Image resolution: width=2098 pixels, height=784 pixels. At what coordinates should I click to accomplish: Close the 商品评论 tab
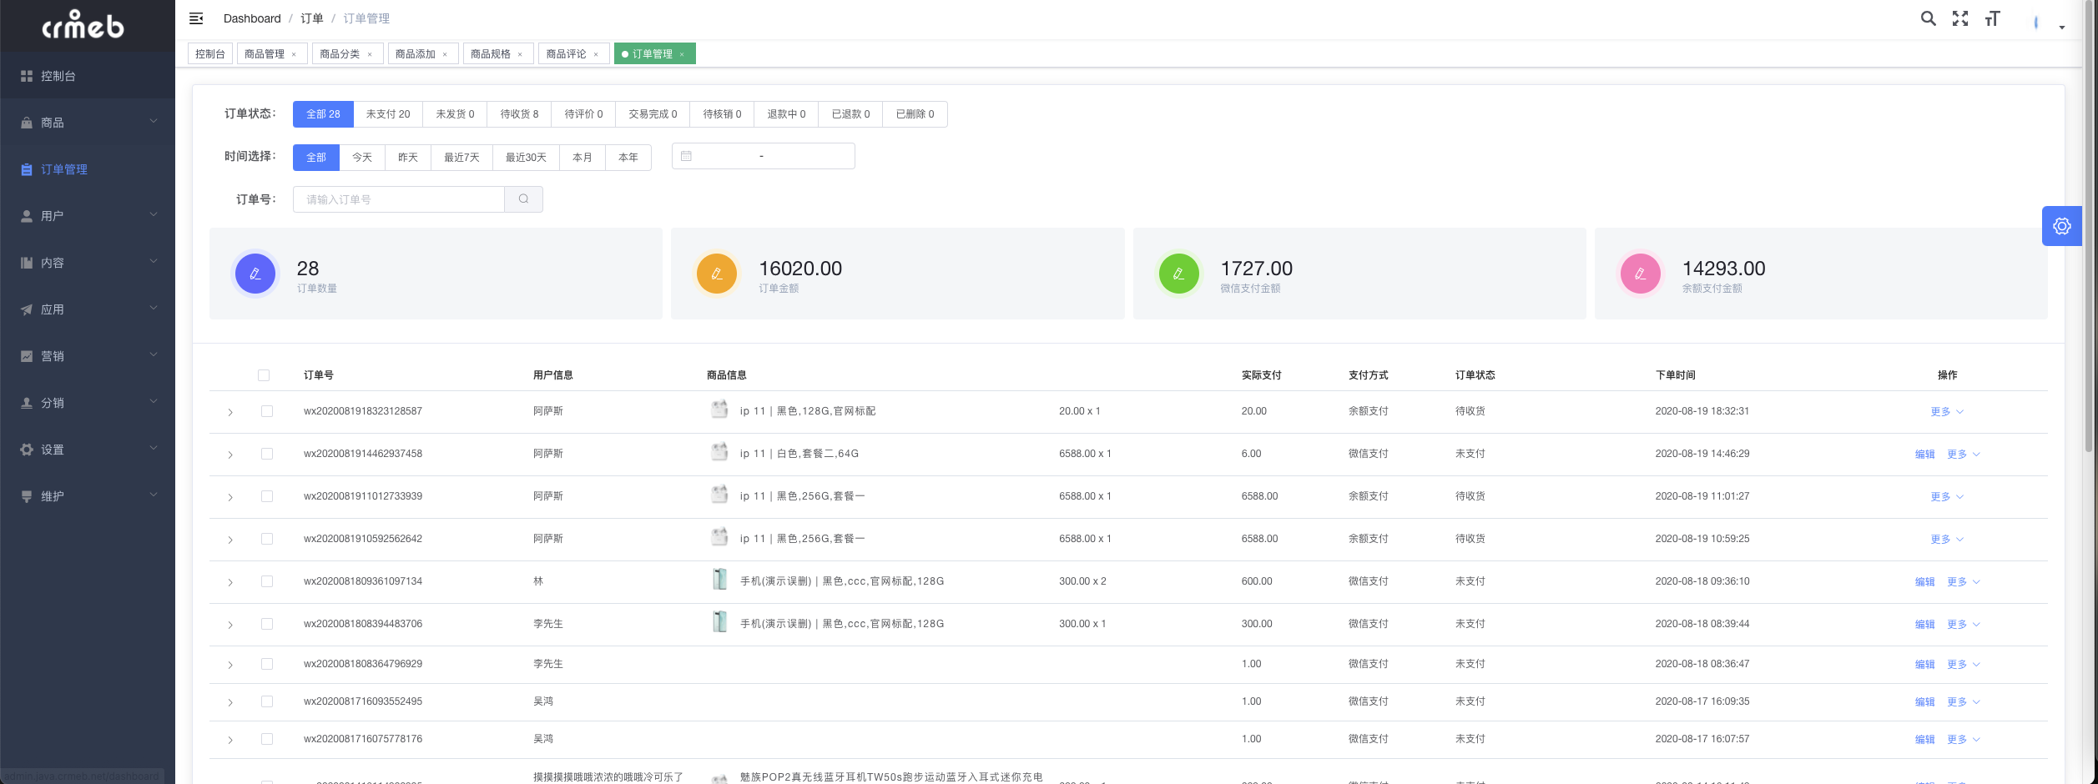596,54
